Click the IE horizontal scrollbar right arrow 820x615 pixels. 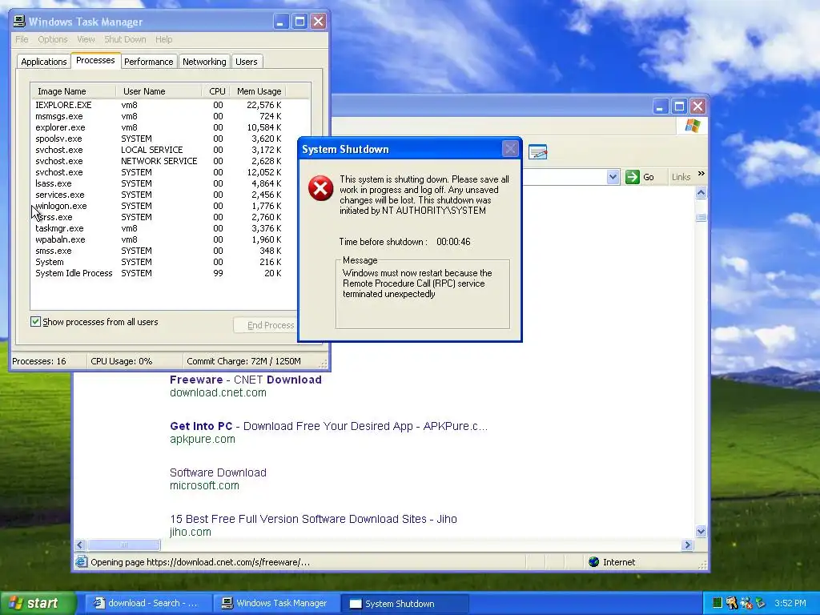688,545
